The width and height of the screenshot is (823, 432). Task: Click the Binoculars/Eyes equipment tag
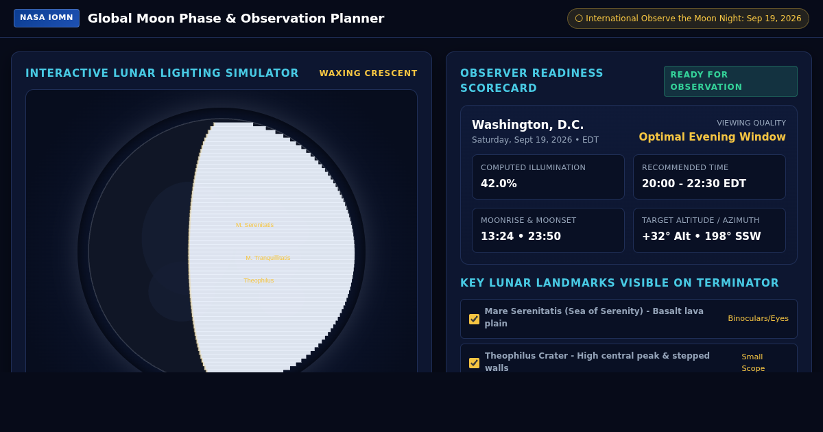pyautogui.click(x=758, y=319)
